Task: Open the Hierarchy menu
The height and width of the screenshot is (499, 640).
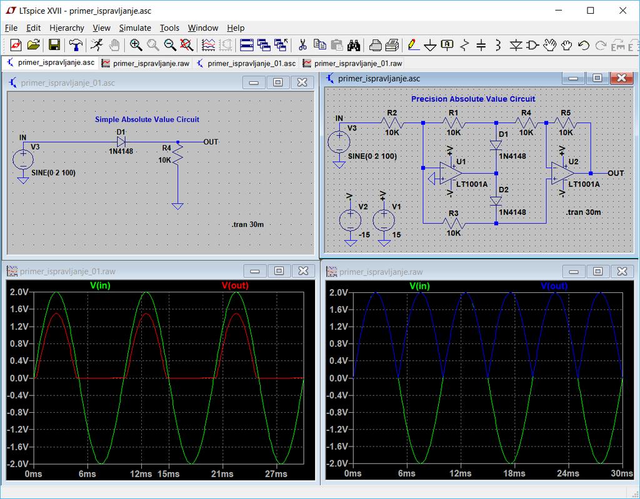Action: 67,27
